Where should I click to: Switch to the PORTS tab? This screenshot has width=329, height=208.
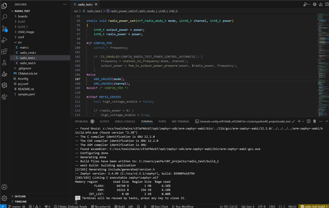point(162,121)
